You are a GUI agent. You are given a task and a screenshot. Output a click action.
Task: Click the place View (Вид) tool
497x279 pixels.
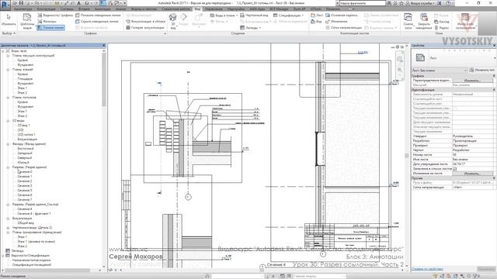(316, 22)
